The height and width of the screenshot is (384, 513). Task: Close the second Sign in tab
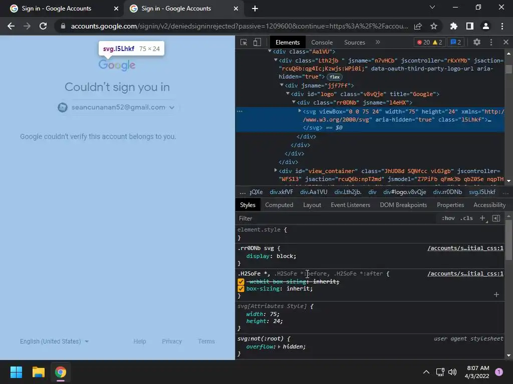[x=236, y=8]
